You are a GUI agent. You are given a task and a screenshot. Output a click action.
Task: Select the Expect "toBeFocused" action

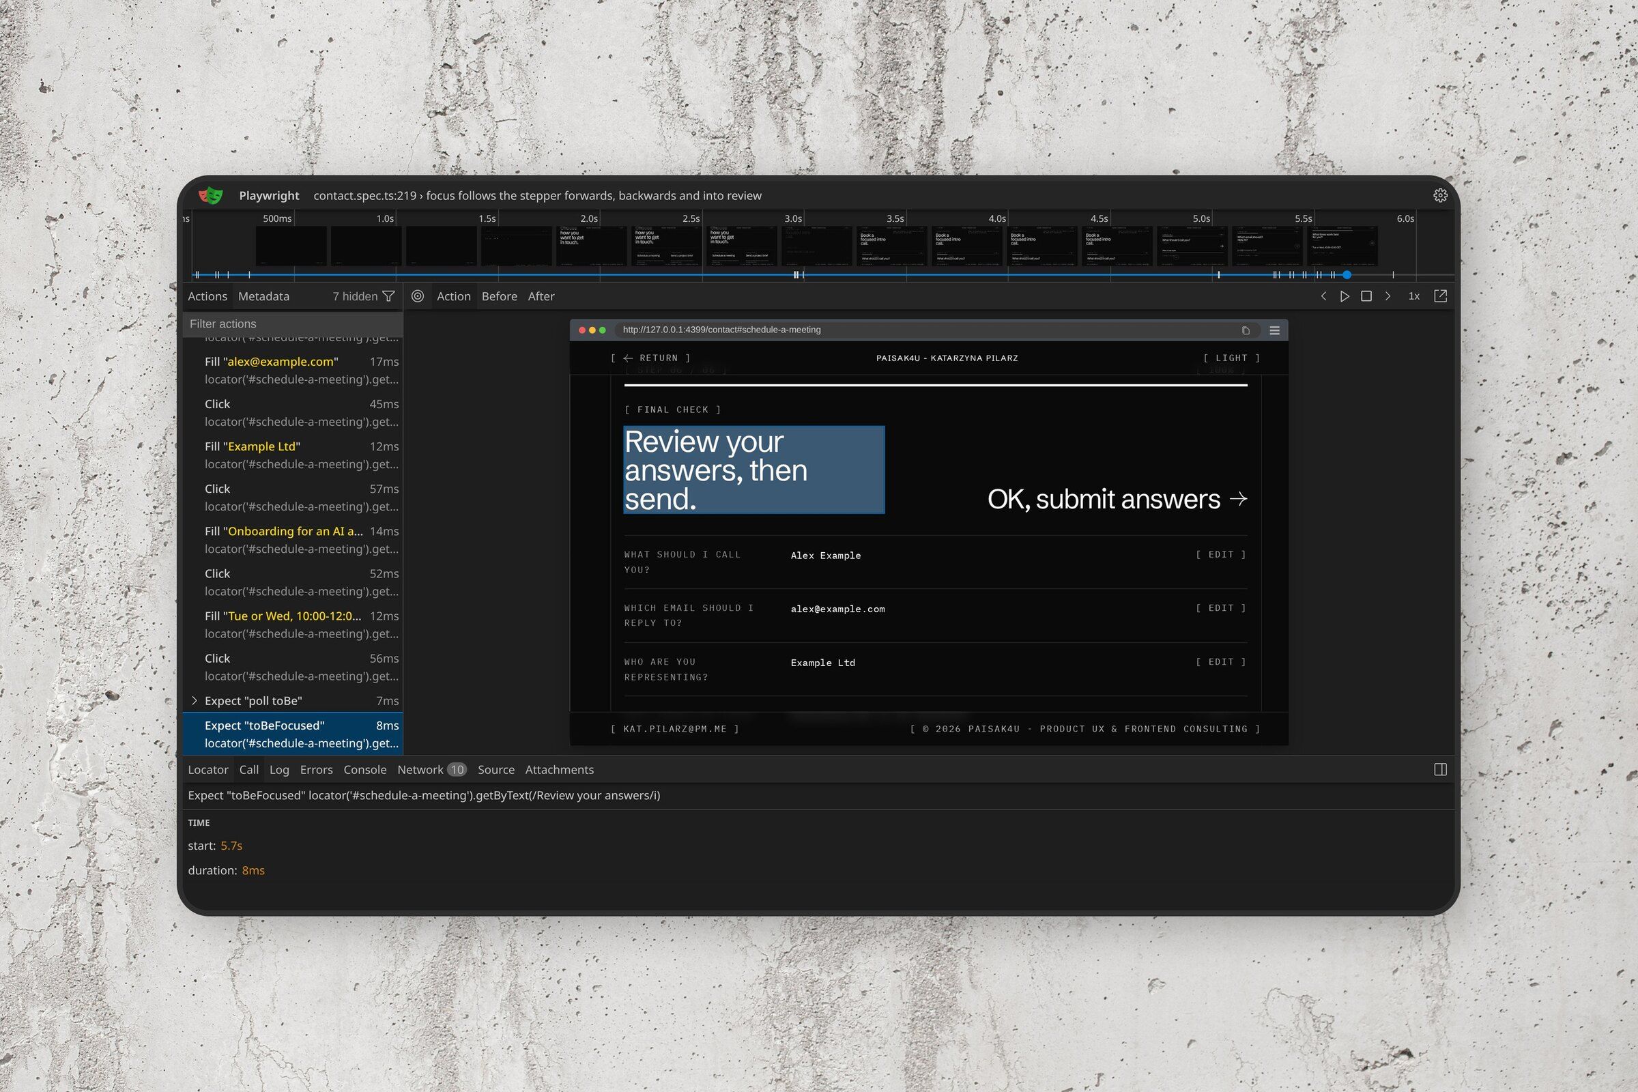[293, 734]
